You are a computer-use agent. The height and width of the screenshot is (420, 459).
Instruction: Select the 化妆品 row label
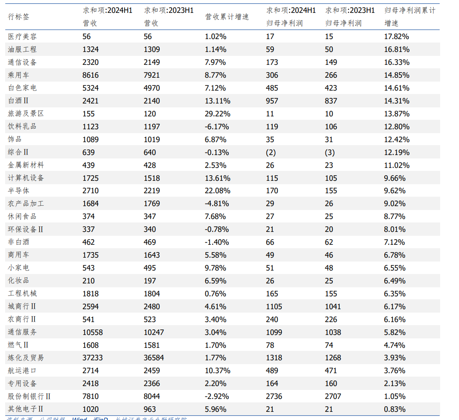18,281
